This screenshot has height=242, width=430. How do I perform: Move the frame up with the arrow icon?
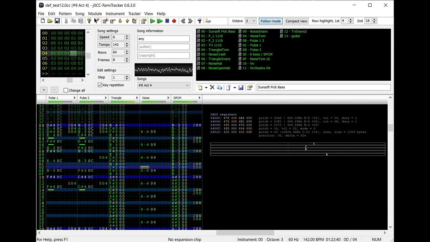127,21
